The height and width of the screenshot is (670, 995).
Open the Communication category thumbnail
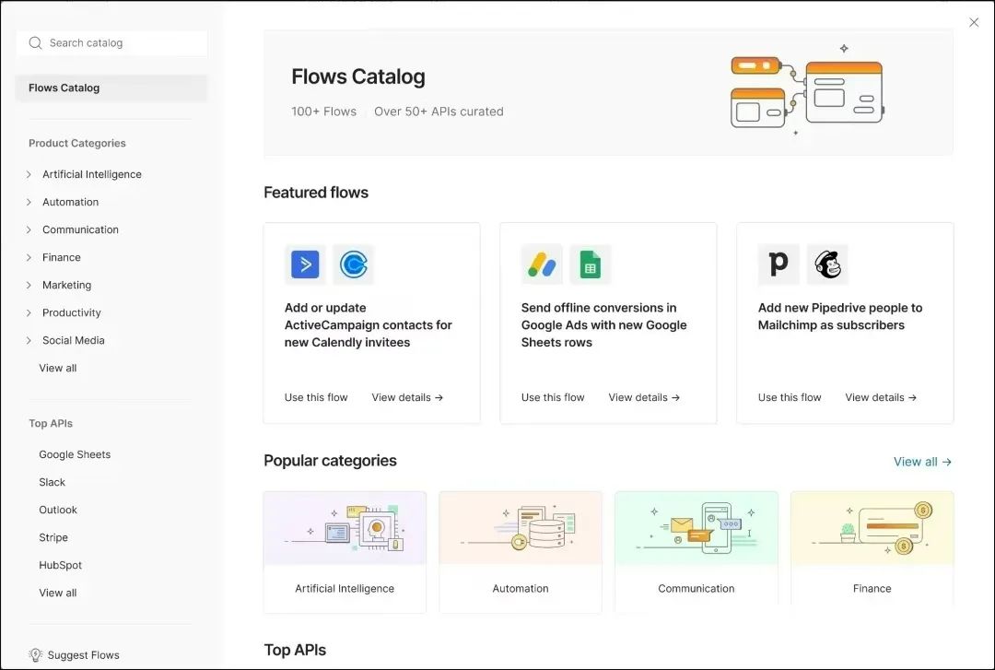coord(696,528)
